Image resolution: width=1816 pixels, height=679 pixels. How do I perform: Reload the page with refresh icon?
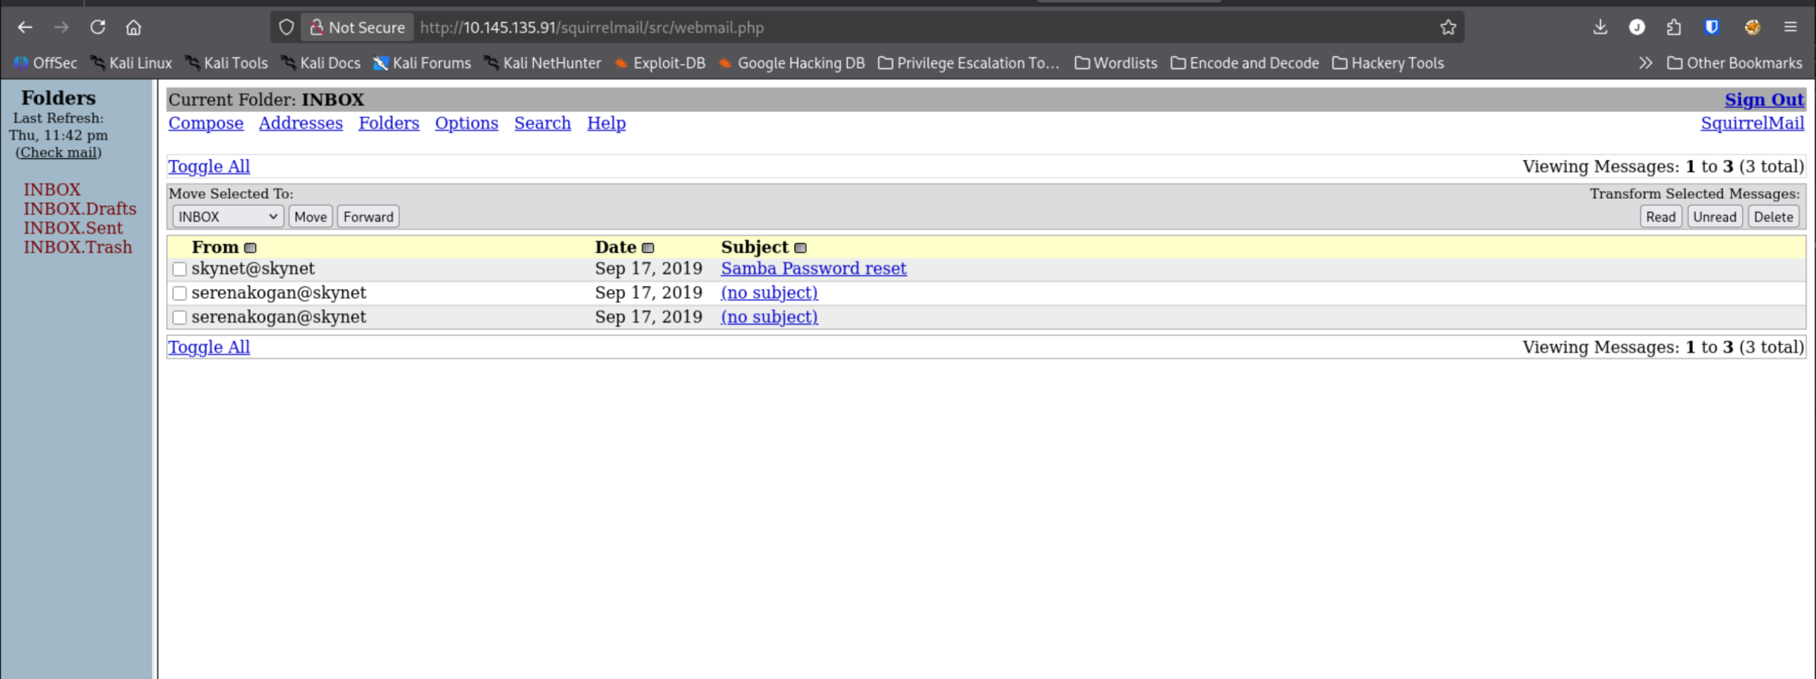[x=98, y=27]
